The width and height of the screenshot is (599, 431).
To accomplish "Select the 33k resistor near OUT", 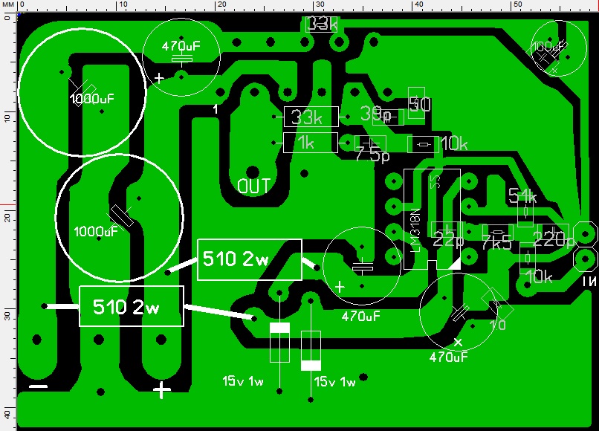I will click(311, 117).
